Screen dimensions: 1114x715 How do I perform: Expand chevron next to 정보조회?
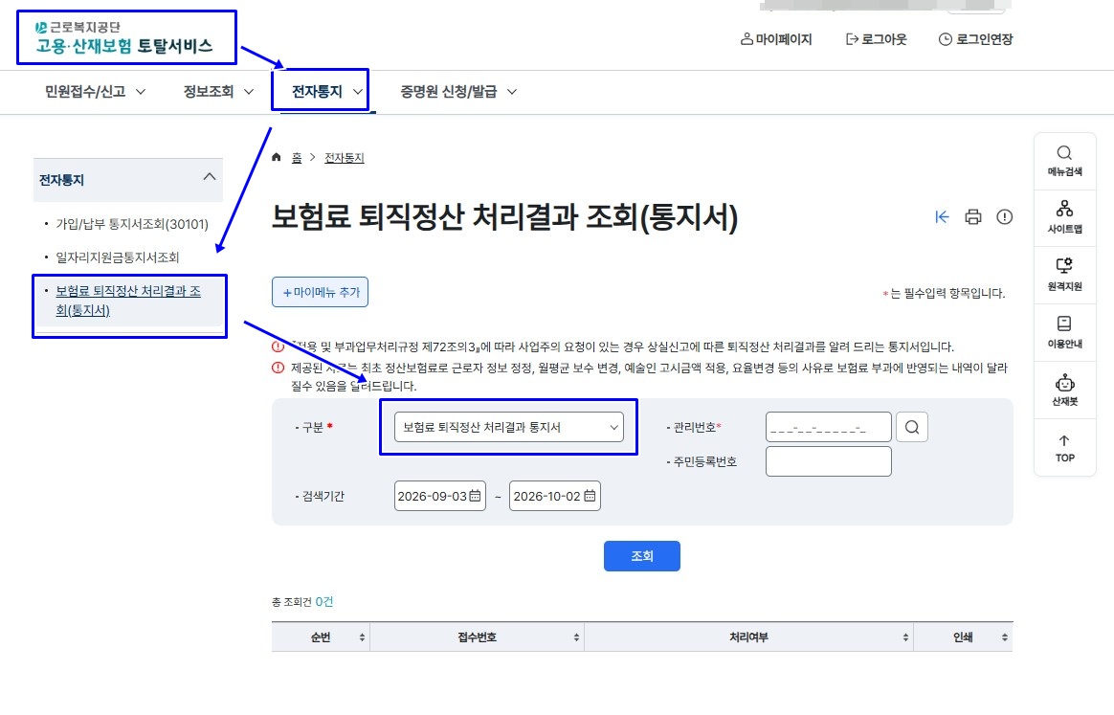coord(249,92)
